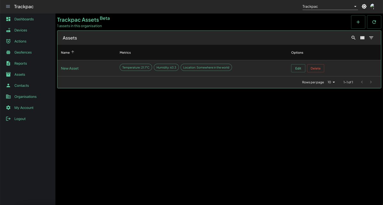Viewport: 383px width, 205px height.
Task: Click the Location: Somewhere in the world chip
Action: tap(206, 68)
